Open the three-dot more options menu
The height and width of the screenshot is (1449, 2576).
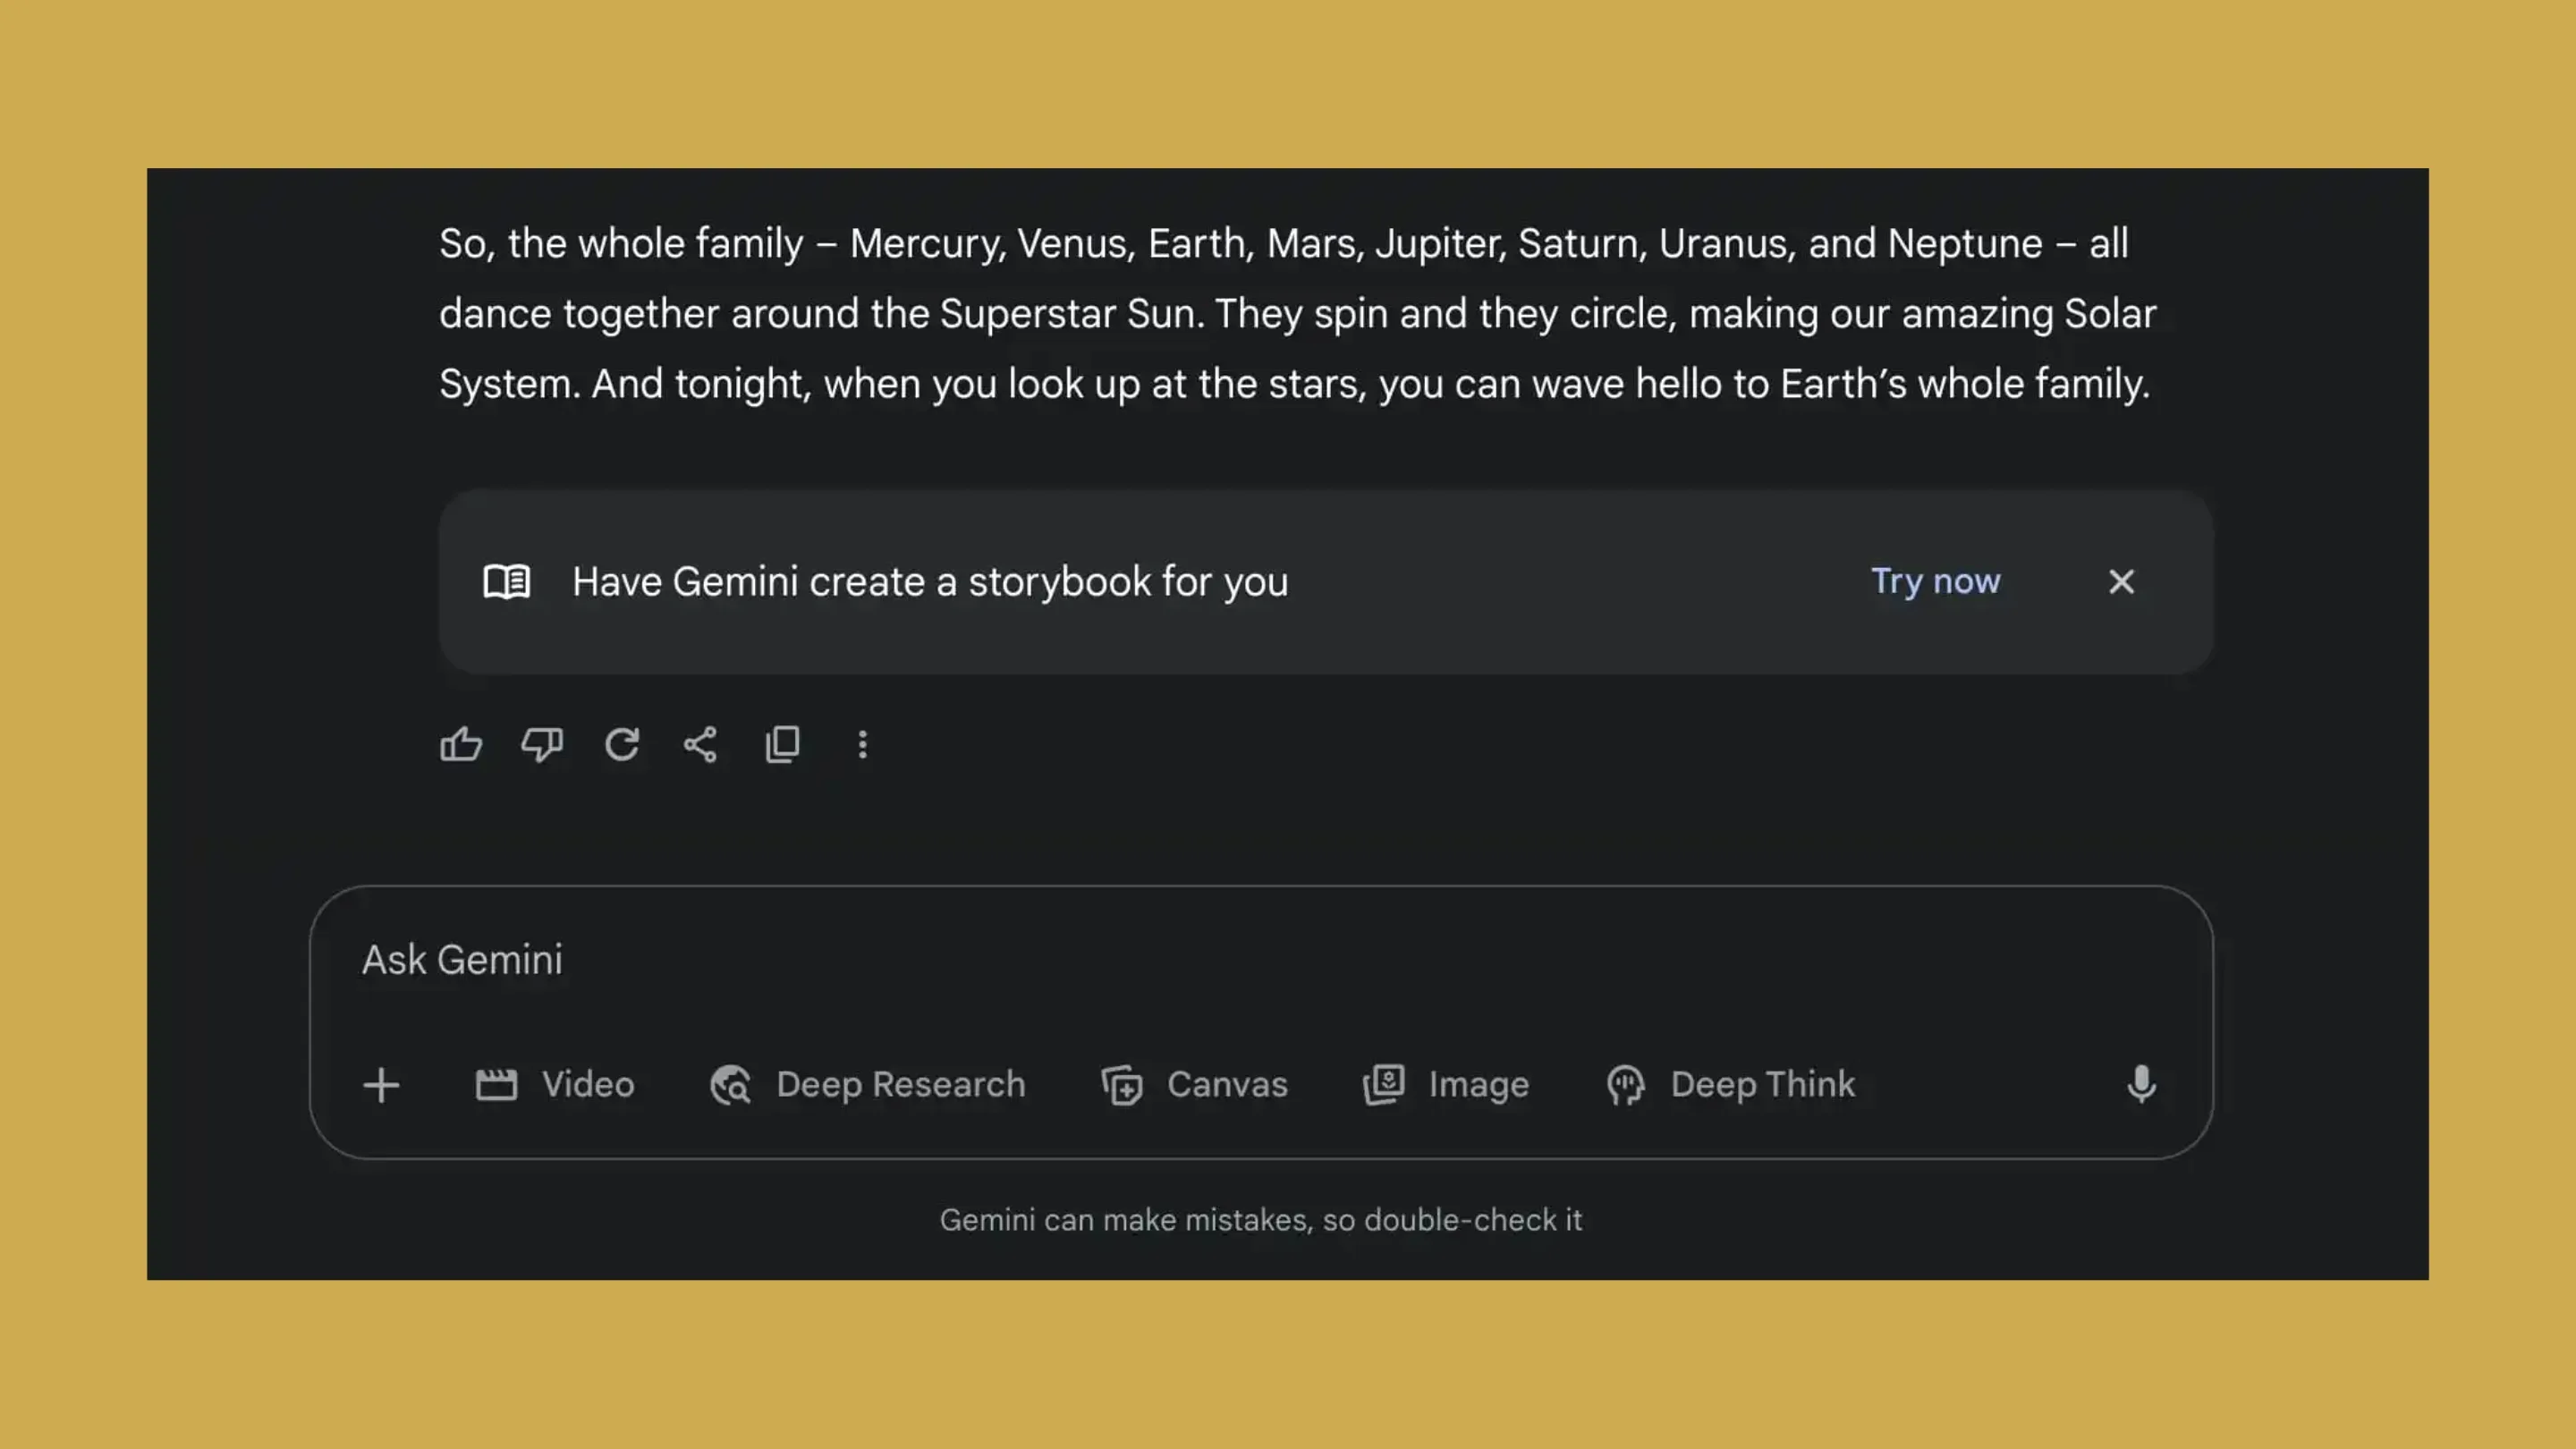click(x=862, y=744)
